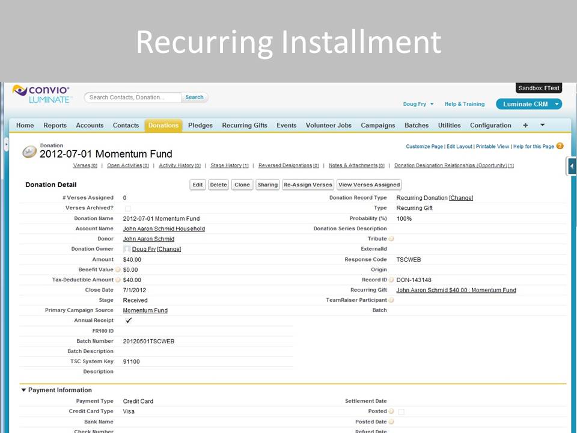Click the Record ID help icon
577x433 pixels.
click(x=391, y=280)
